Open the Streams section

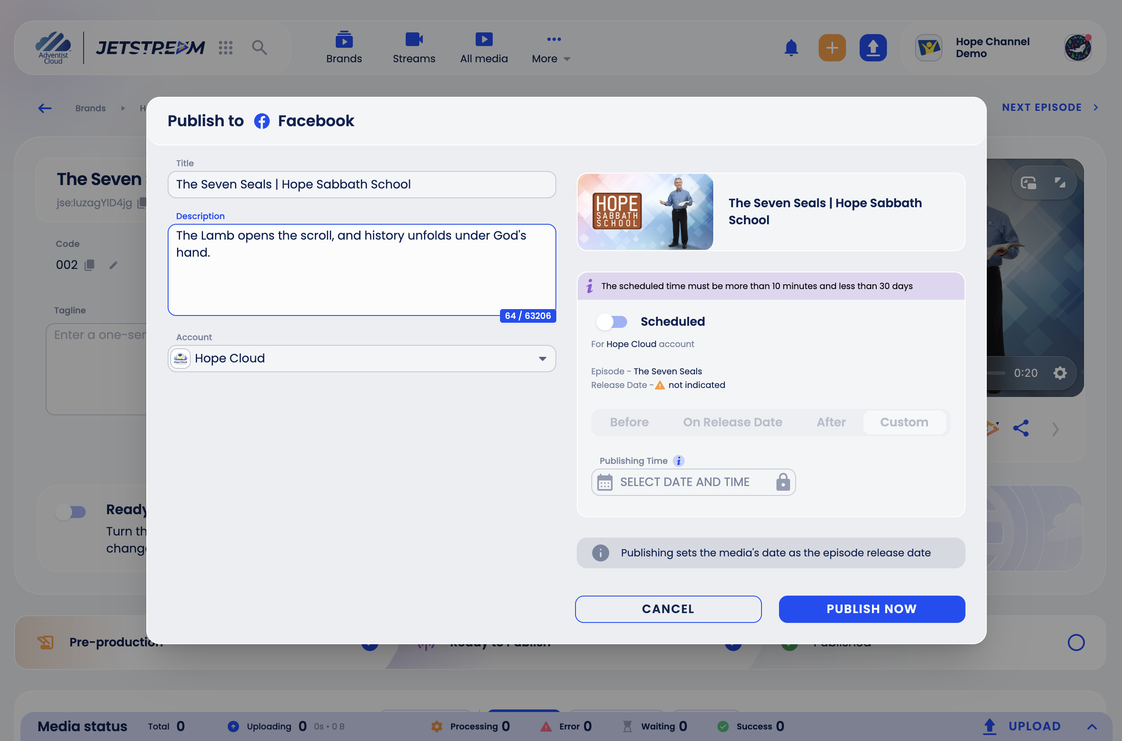pyautogui.click(x=414, y=48)
